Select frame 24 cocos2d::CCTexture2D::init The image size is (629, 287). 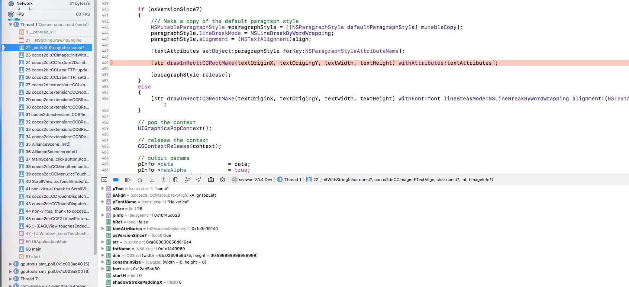pyautogui.click(x=47, y=62)
